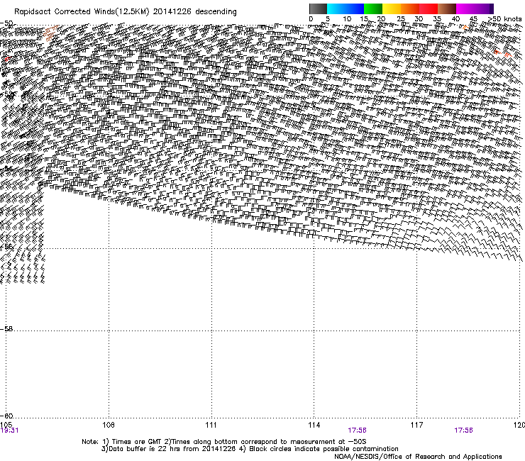
Task: Click the '-56' latitude axis label
Action: click(x=6, y=246)
